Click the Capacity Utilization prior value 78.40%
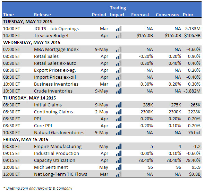The height and width of the screenshot is (191, 204). click(193, 160)
